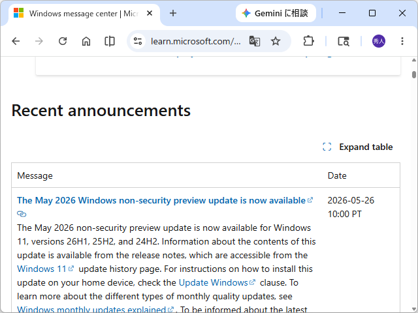Bookmark this page with the star icon
The width and height of the screenshot is (418, 313).
point(276,41)
